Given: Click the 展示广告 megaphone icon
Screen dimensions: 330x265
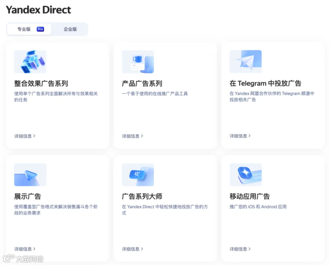Looking at the screenshot, I should click(x=30, y=174).
